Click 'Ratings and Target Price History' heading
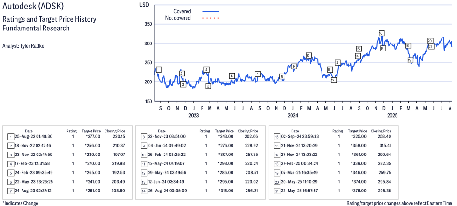 [49, 20]
